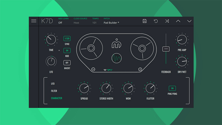Disable the Ping Pong ON toggle
This screenshot has height=125, width=222.
coord(172,88)
